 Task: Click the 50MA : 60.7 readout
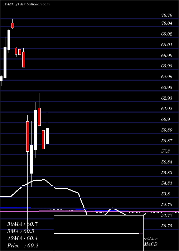click(x=23, y=224)
